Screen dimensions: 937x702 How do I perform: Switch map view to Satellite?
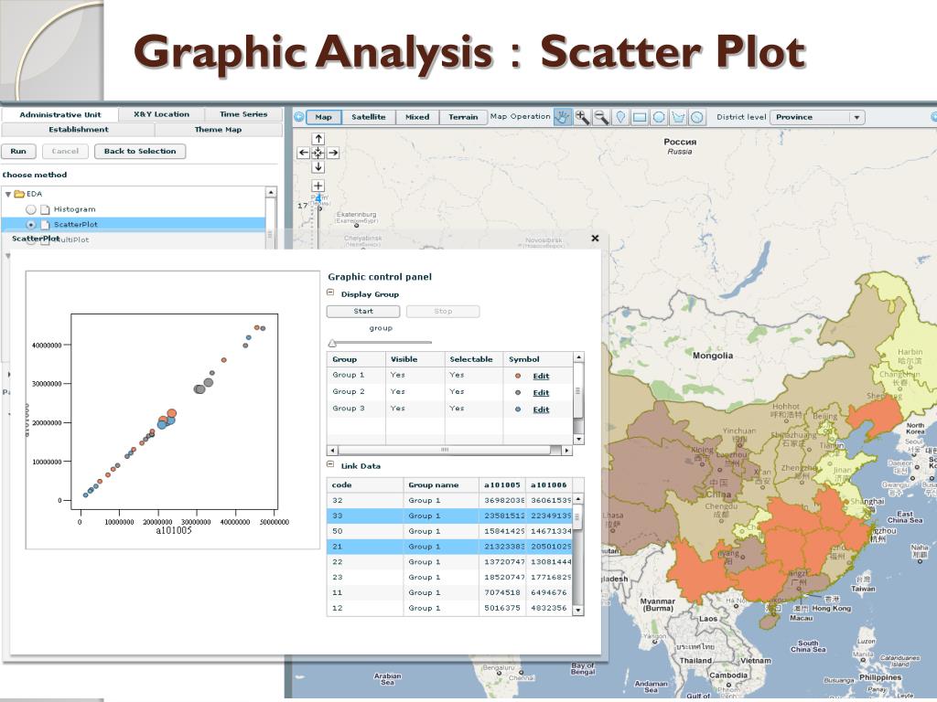coord(368,117)
